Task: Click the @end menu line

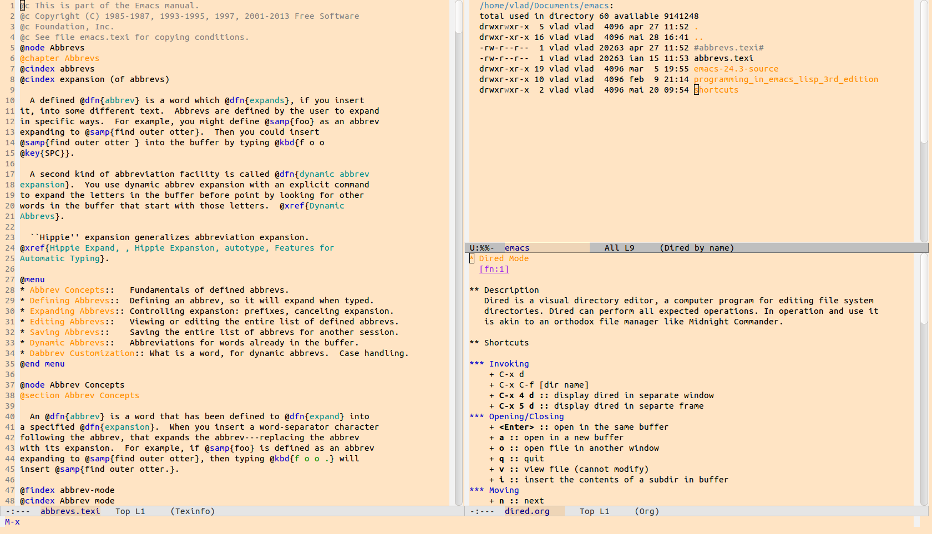Action: pyautogui.click(x=42, y=364)
